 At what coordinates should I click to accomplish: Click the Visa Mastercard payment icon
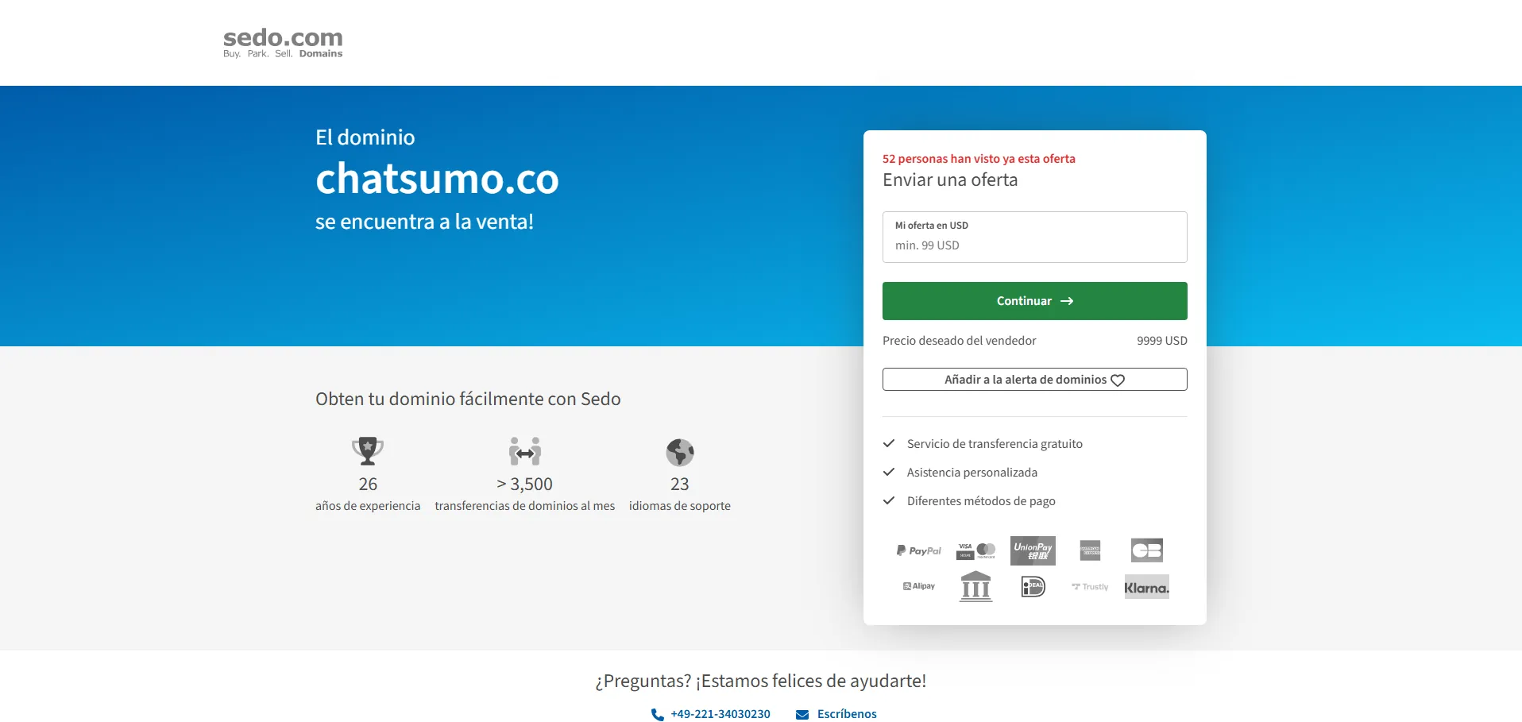click(x=975, y=550)
